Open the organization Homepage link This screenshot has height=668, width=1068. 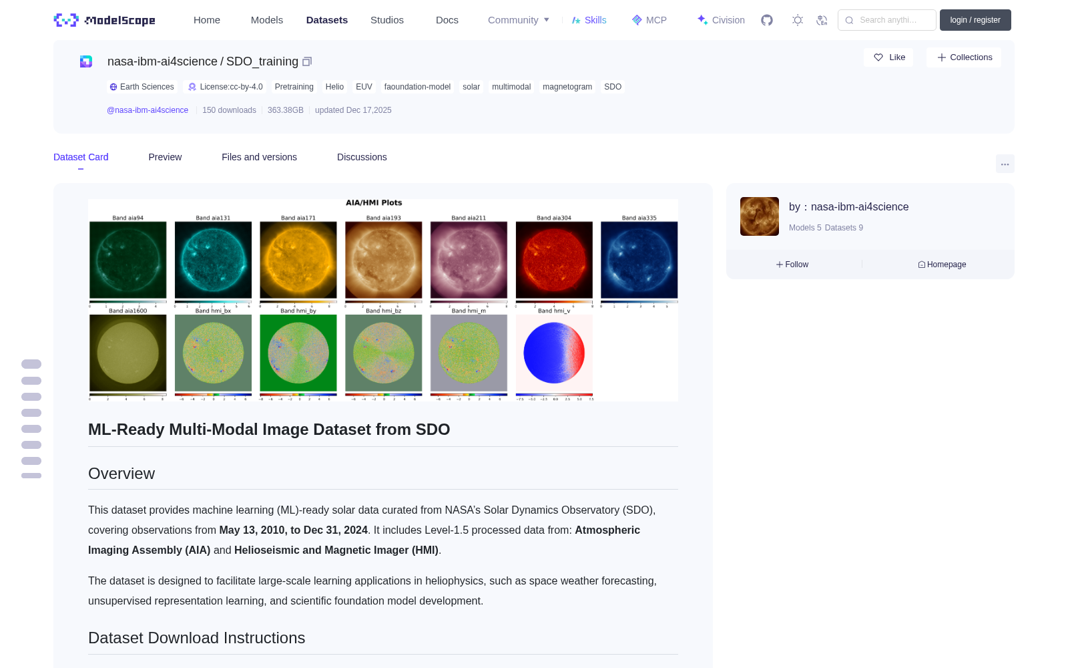tap(942, 265)
